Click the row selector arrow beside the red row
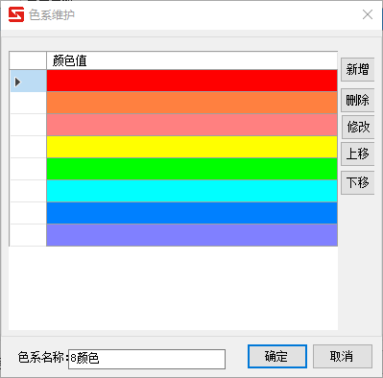383x378 pixels. click(18, 83)
